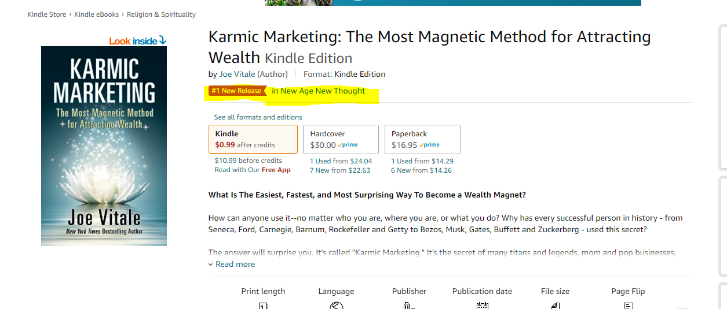The width and height of the screenshot is (727, 309).
Task: Open Kindle Store breadcrumb
Action: [47, 14]
